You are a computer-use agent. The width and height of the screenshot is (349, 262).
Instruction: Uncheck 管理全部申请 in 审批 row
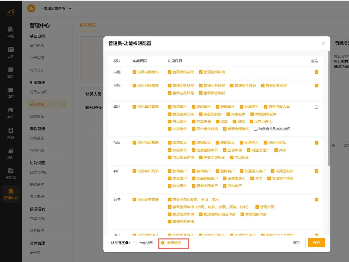click(201, 72)
